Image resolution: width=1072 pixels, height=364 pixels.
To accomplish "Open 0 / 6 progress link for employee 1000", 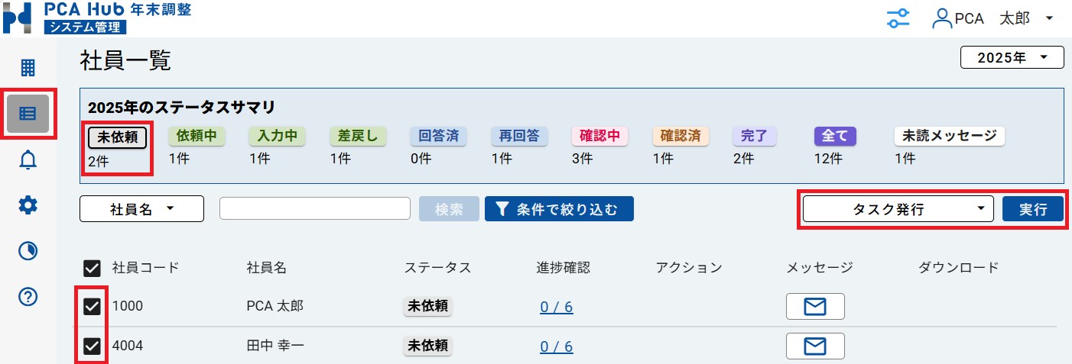I will pos(556,307).
